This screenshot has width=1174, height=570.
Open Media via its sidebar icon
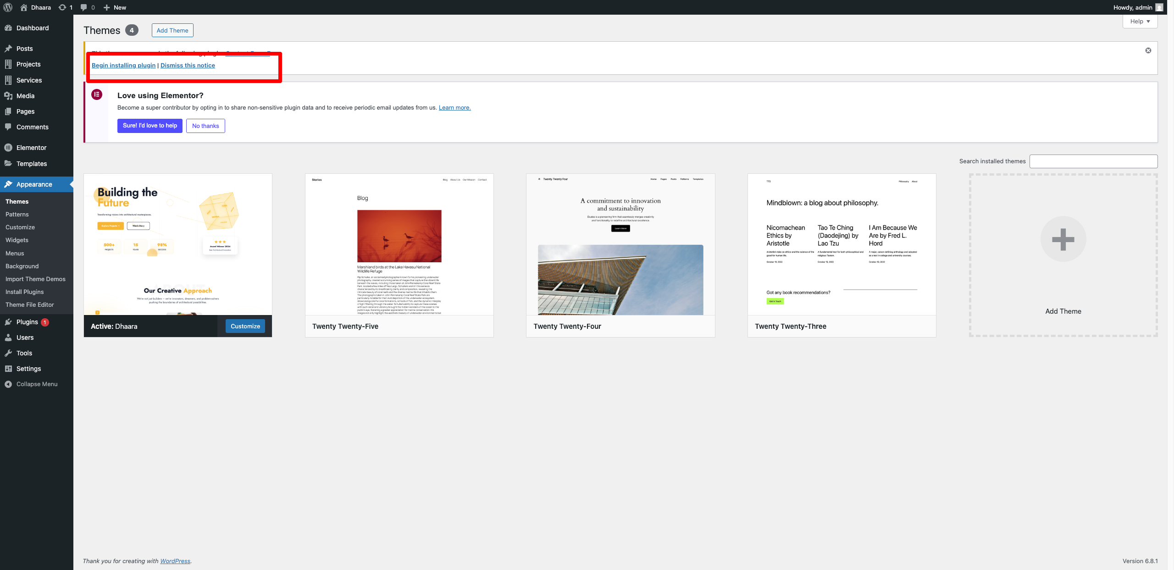click(x=8, y=95)
